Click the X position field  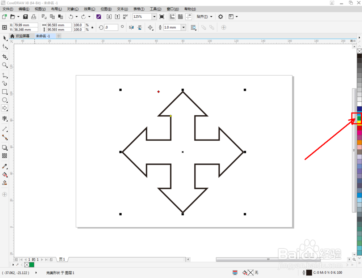click(26, 25)
